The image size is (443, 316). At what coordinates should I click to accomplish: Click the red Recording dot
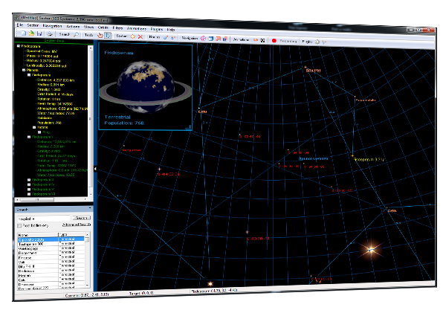click(x=274, y=40)
